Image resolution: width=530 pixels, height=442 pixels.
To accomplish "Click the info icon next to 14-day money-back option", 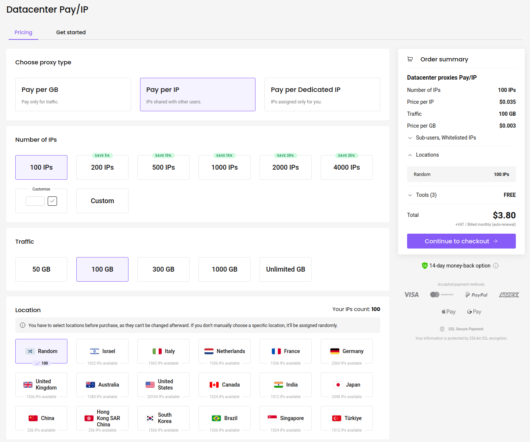I will coord(496,266).
